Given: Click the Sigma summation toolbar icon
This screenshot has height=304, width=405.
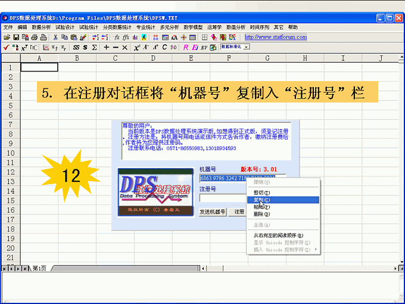Looking at the screenshot, I should [x=95, y=47].
